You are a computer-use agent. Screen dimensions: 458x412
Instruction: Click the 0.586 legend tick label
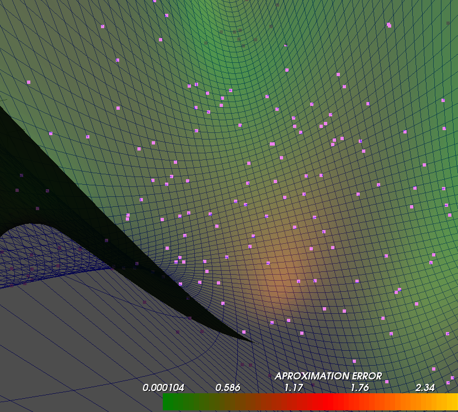(x=228, y=388)
